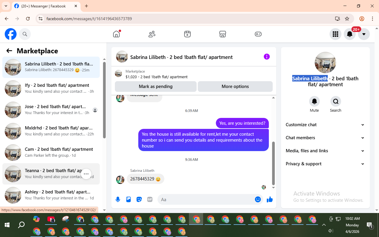Image resolution: width=379 pixels, height=237 pixels.
Task: Open the Gaming controller icon in top navigation
Action: [258, 34]
